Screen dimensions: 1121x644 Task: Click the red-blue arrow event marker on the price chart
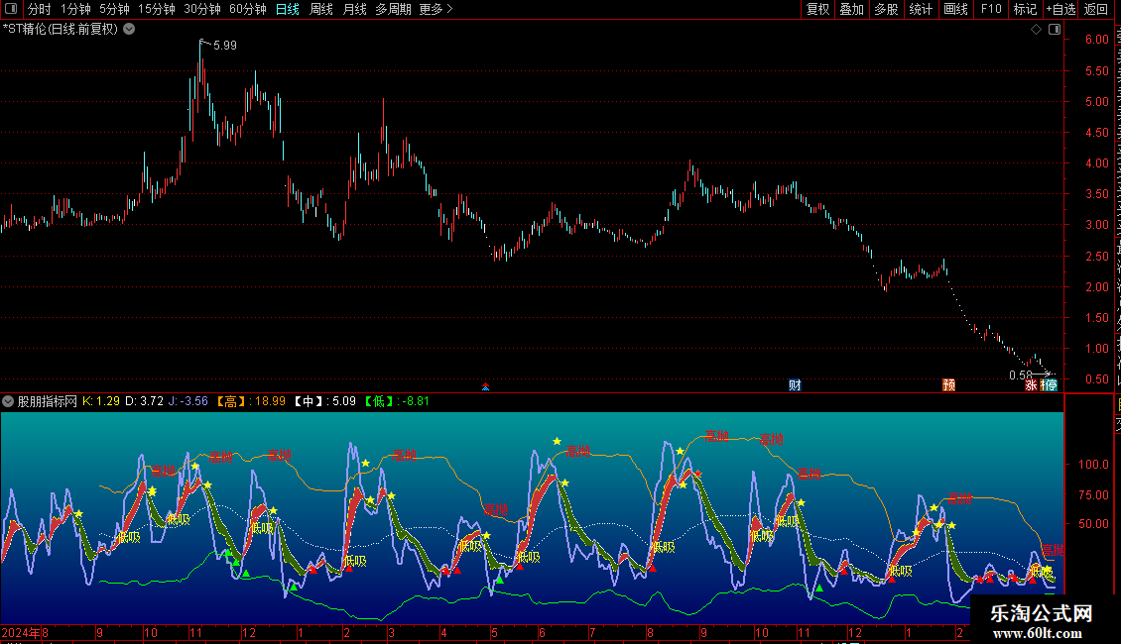click(485, 386)
